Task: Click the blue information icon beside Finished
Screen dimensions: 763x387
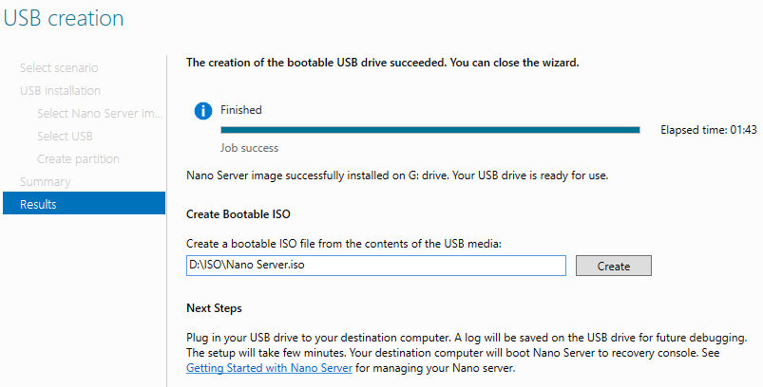Action: [202, 111]
